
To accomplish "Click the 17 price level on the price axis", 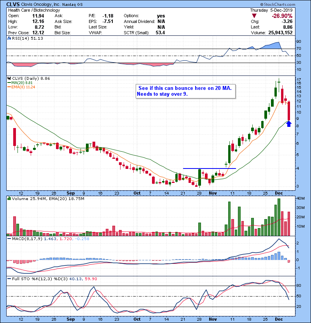I will click(x=299, y=79).
